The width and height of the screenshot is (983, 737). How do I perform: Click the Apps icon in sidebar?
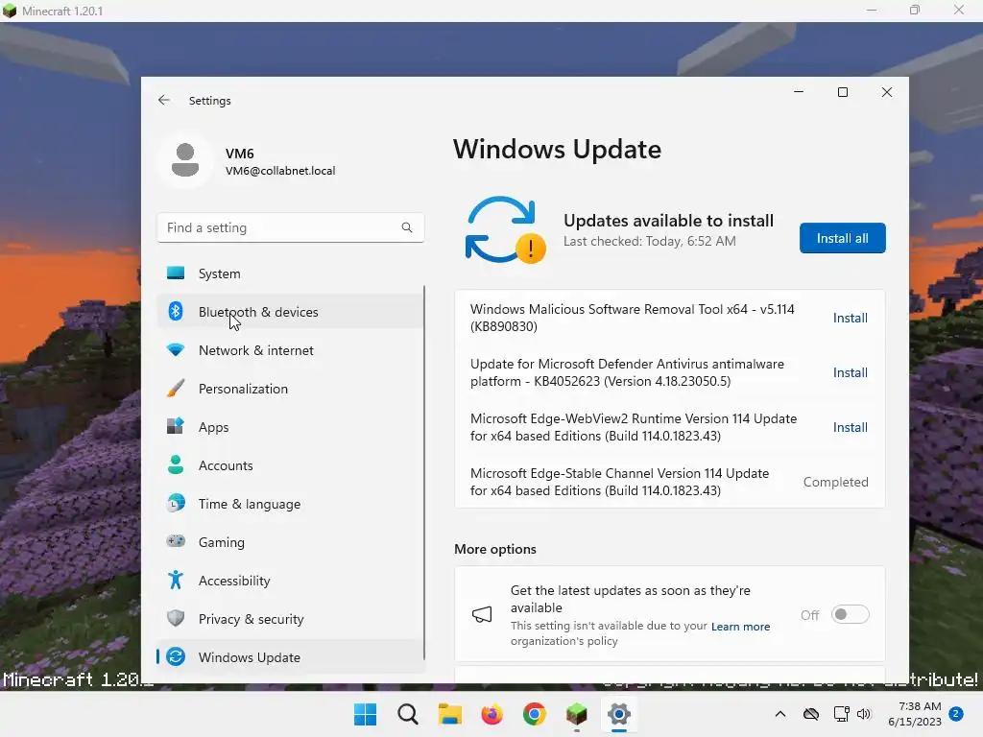click(176, 426)
